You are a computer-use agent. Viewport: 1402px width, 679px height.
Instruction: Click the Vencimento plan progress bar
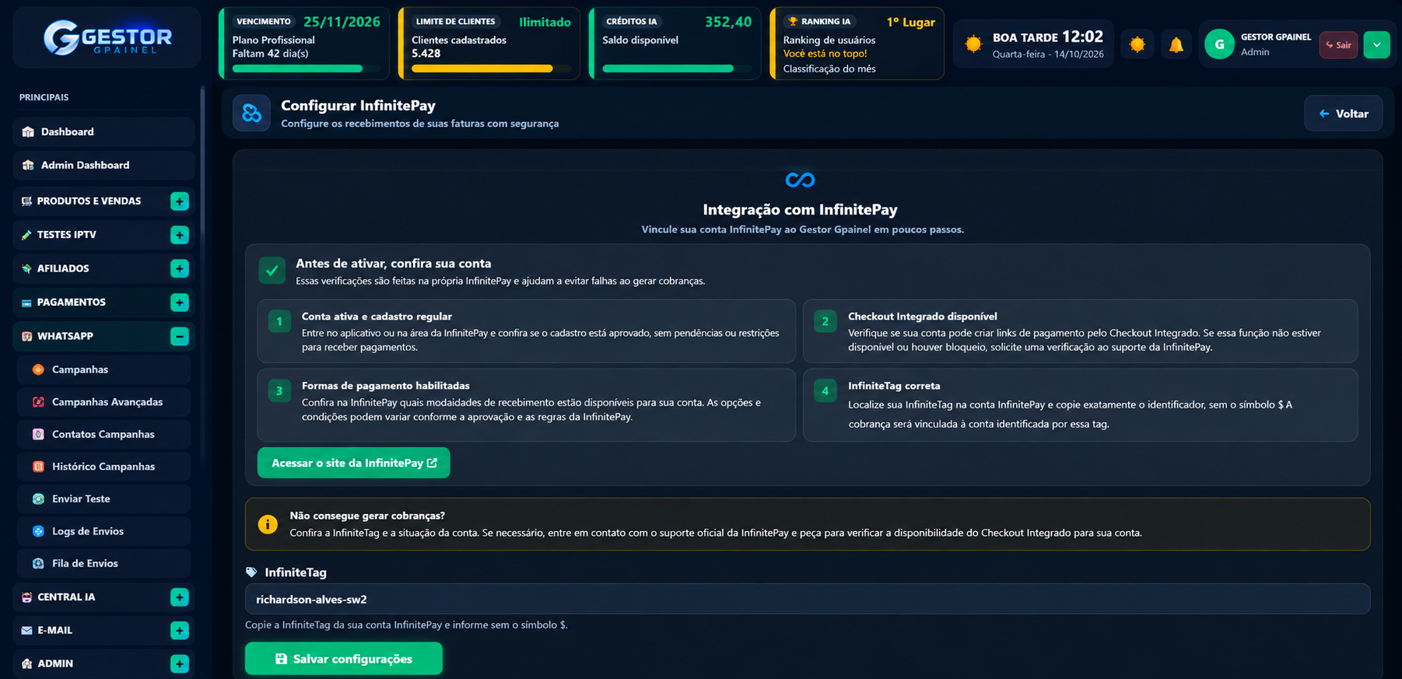coord(306,68)
